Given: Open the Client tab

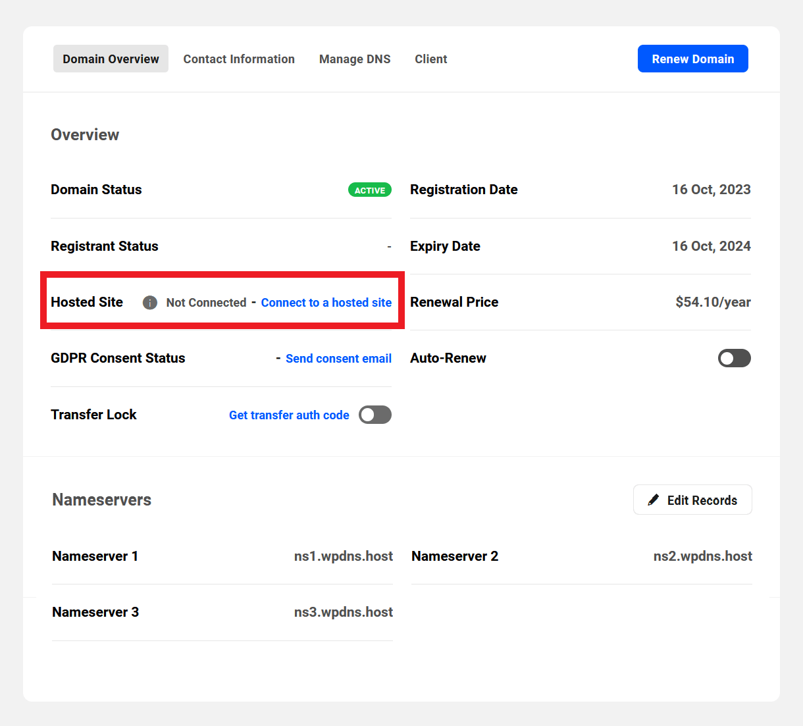Looking at the screenshot, I should (431, 59).
